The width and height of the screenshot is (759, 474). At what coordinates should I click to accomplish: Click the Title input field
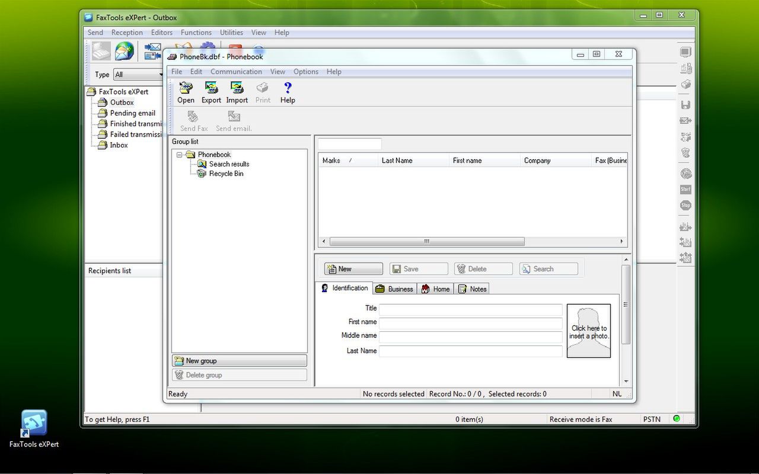[471, 309]
